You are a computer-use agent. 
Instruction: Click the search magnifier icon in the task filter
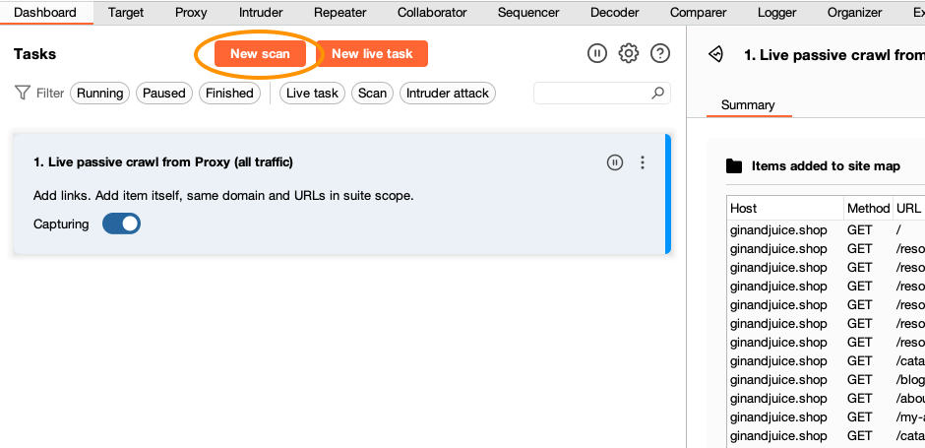click(x=657, y=94)
